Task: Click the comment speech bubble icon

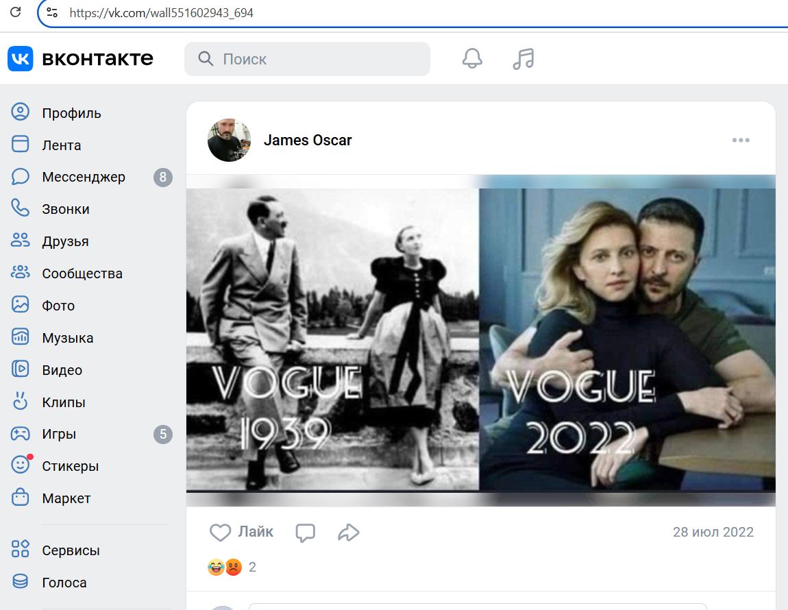Action: coord(305,533)
